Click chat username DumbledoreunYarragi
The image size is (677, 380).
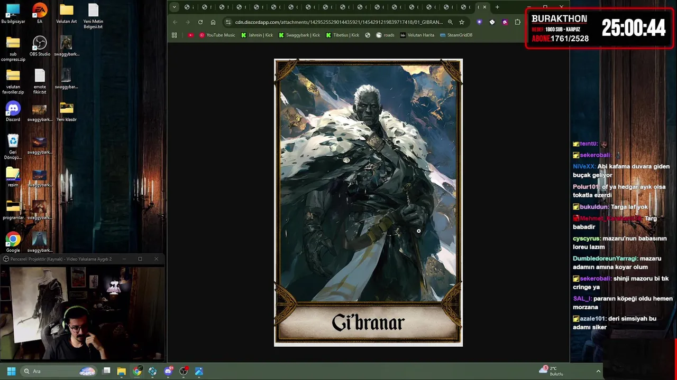tap(606, 259)
